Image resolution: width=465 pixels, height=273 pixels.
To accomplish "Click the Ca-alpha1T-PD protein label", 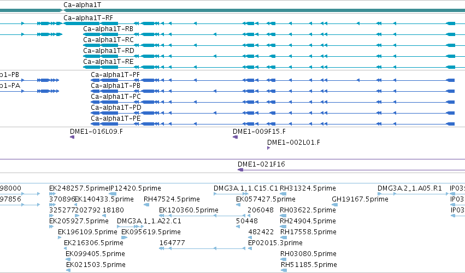I will pyautogui.click(x=116, y=108).
